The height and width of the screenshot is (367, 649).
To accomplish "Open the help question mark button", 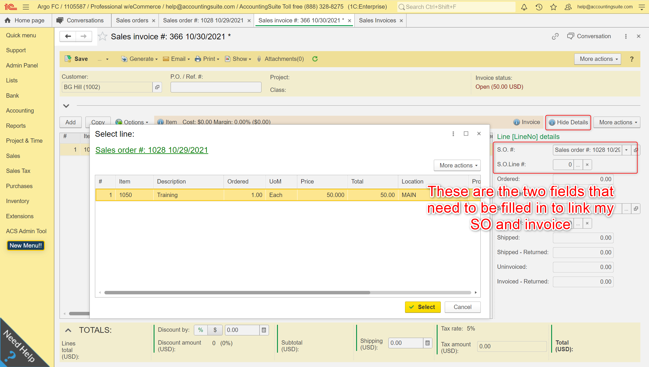I will click(632, 59).
